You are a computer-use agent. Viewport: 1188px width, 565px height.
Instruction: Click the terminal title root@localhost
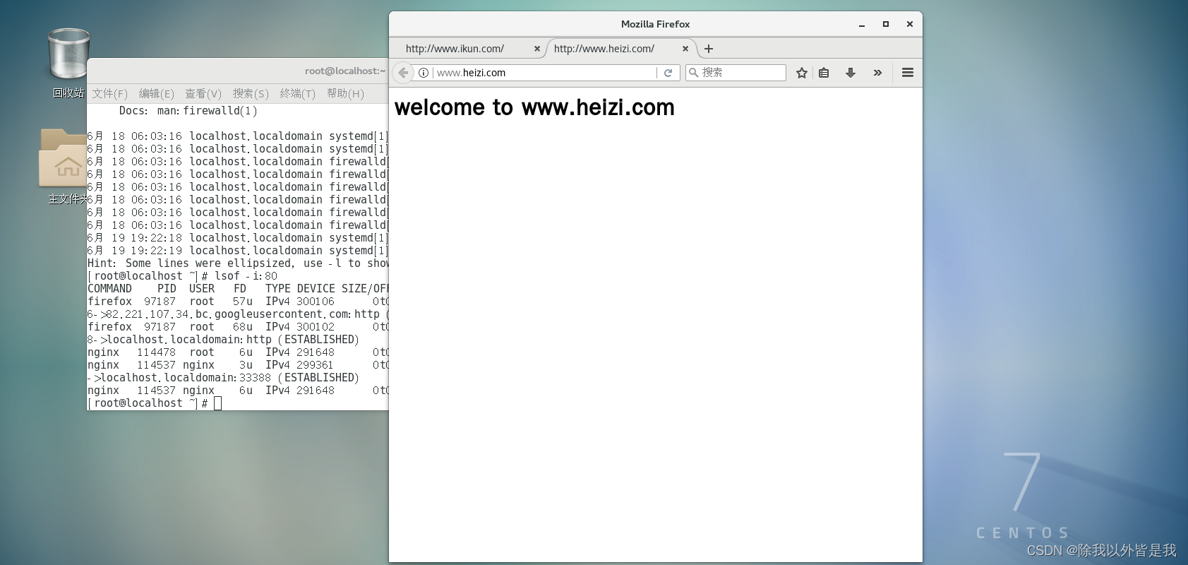pos(344,71)
